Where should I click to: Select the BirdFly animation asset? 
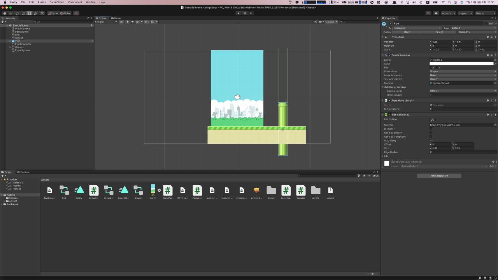(x=79, y=192)
